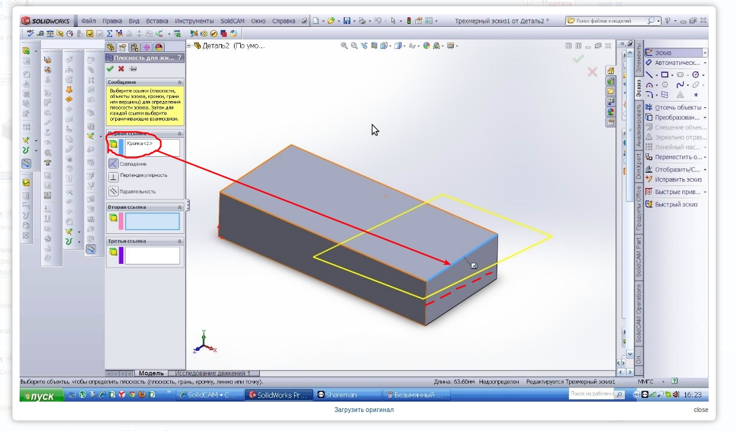Close the image viewer via close link

click(701, 410)
